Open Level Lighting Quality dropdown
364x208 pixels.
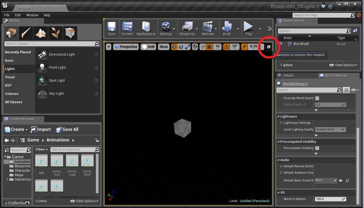click(331, 129)
